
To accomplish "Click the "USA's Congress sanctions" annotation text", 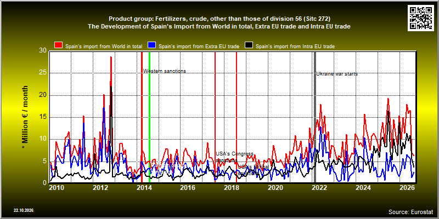I will click(x=235, y=157).
